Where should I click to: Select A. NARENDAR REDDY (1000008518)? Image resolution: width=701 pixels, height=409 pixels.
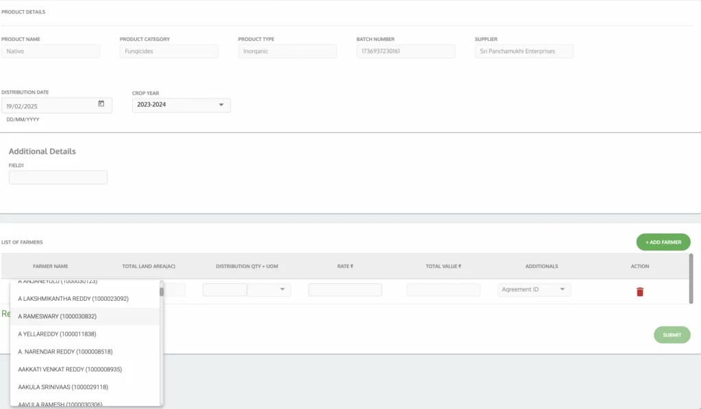[x=85, y=352]
